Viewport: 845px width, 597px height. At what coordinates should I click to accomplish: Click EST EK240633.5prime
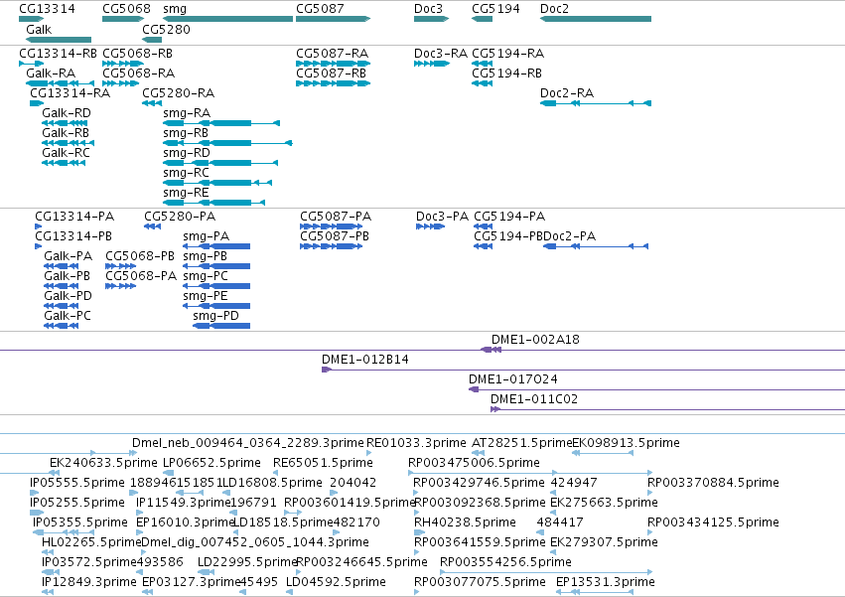(103, 463)
